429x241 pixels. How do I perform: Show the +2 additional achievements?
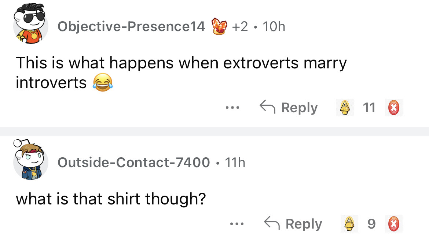tap(240, 26)
